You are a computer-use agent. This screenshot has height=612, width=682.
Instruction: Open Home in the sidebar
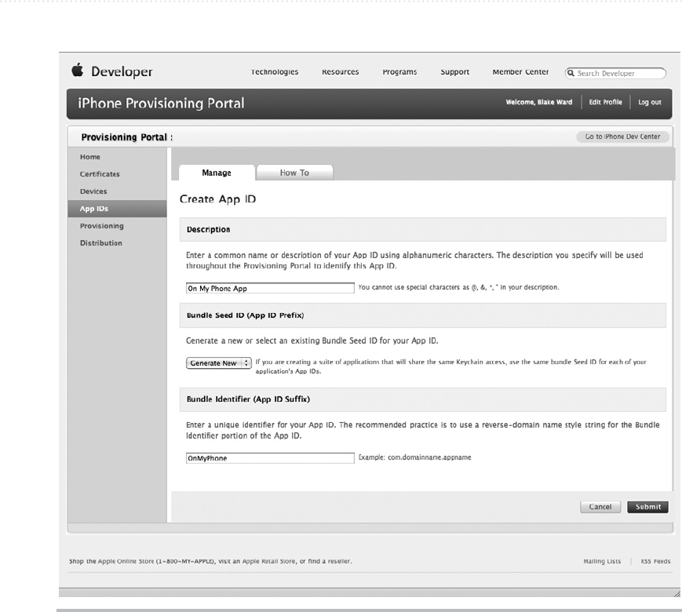(90, 157)
